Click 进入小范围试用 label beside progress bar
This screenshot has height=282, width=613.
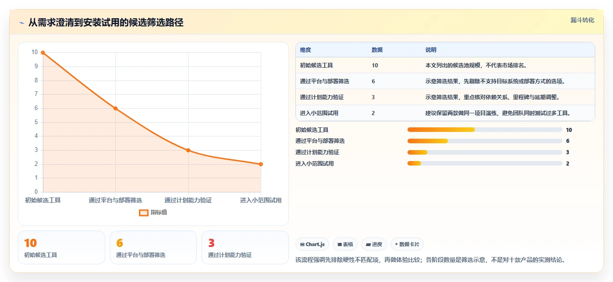[x=314, y=164]
